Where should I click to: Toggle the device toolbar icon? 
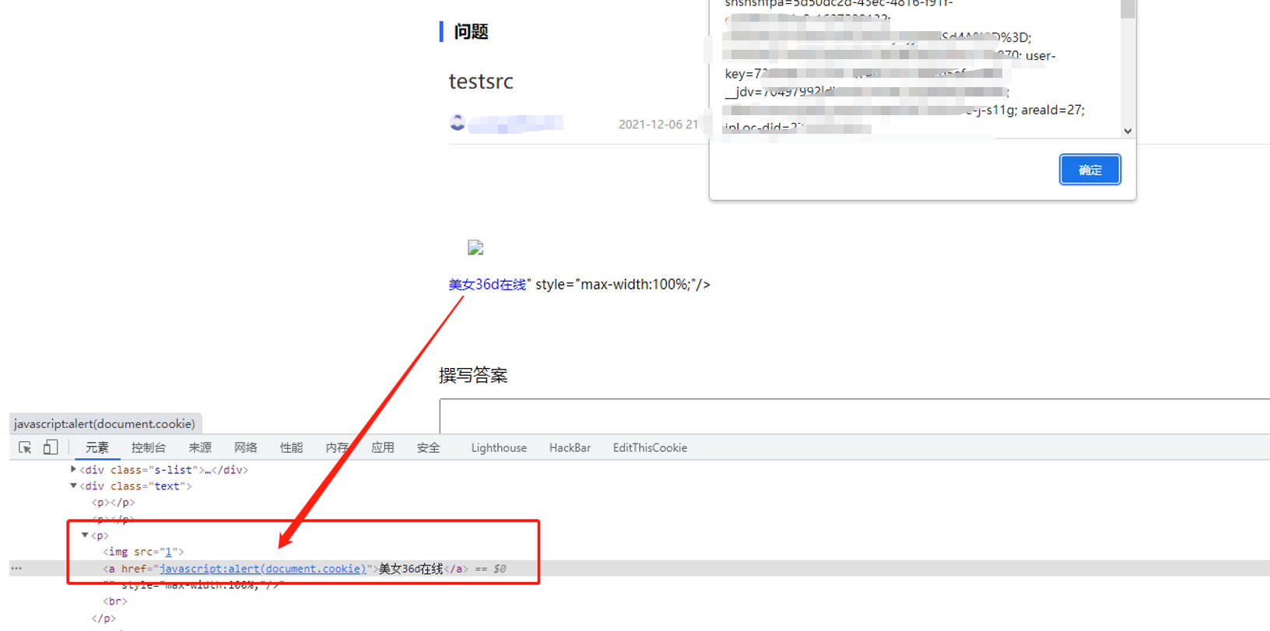pos(51,447)
